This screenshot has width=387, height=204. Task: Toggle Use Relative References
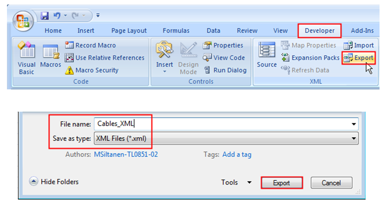pyautogui.click(x=105, y=58)
